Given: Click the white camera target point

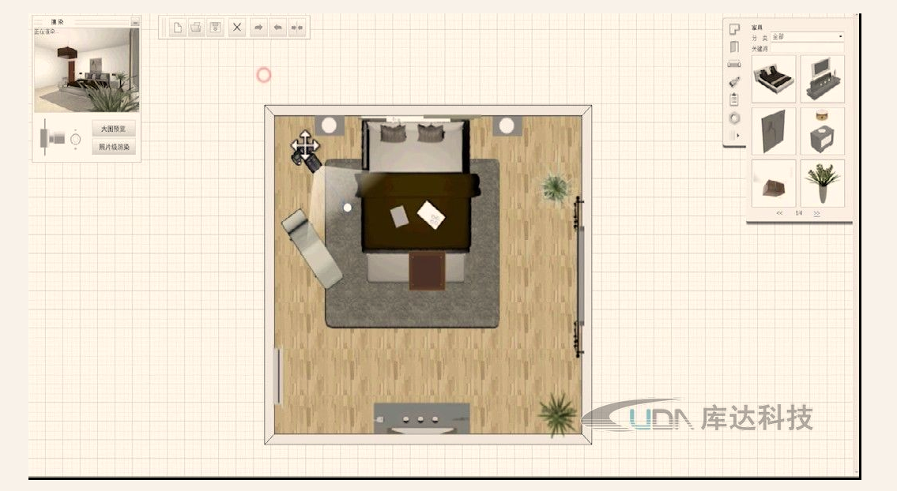Looking at the screenshot, I should click(347, 208).
